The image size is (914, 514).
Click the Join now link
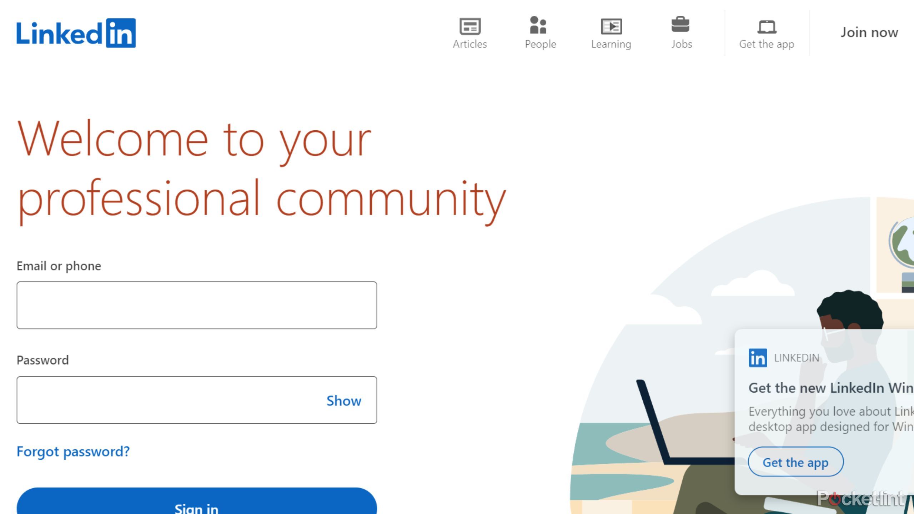pos(869,32)
